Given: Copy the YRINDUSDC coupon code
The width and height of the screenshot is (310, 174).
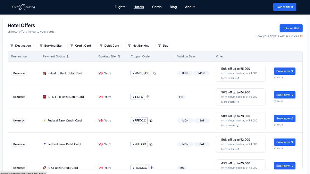Looking at the screenshot, I should coord(154,73).
